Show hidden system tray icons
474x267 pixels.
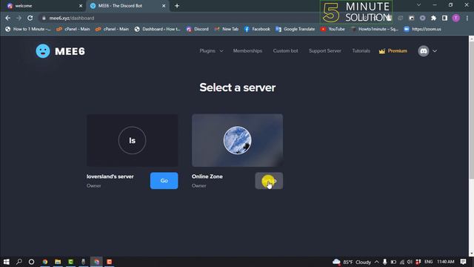point(377,262)
